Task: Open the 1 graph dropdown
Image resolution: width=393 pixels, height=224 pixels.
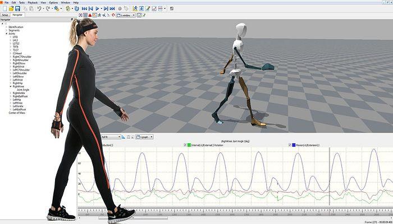Action: (144, 137)
